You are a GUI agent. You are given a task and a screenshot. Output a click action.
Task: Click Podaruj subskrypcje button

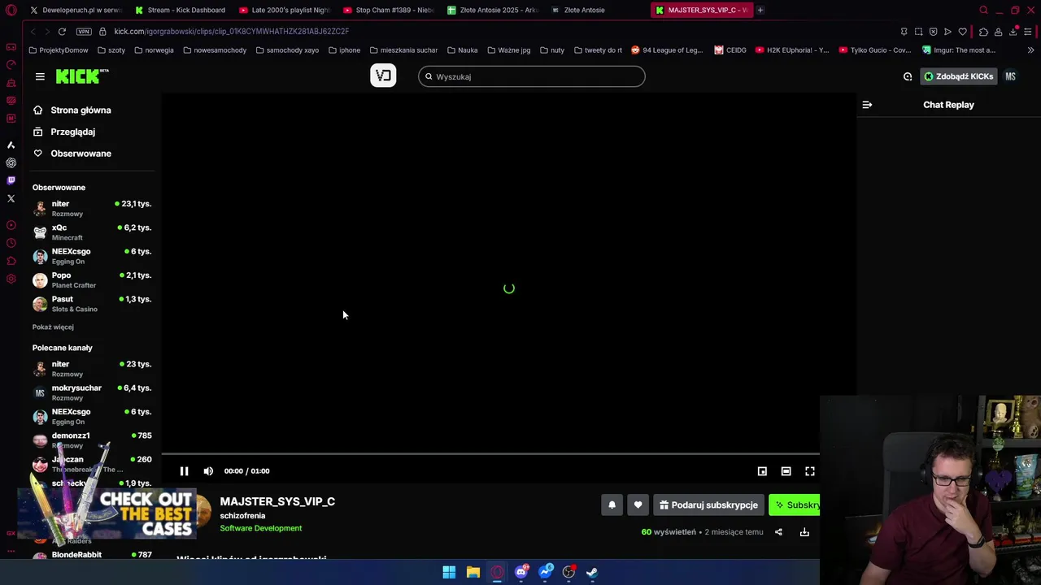708,505
